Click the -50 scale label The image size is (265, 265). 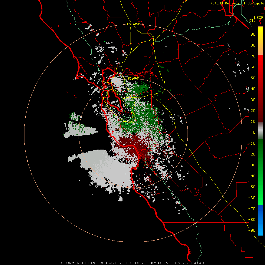[x=252, y=187]
